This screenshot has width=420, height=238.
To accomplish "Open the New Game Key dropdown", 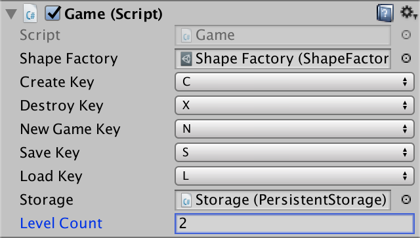I will (x=295, y=129).
